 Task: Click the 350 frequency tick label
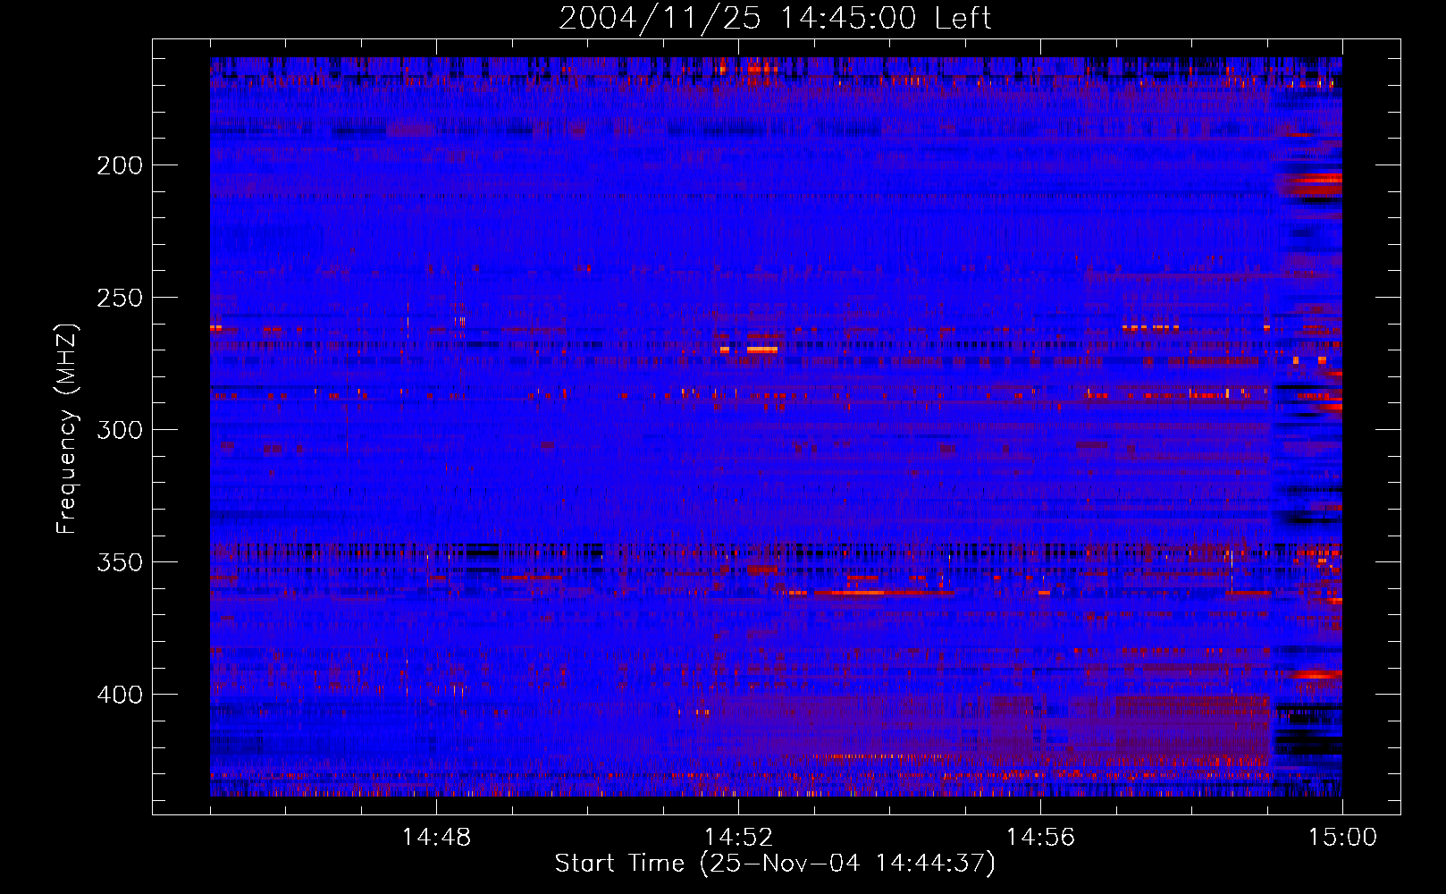click(119, 562)
